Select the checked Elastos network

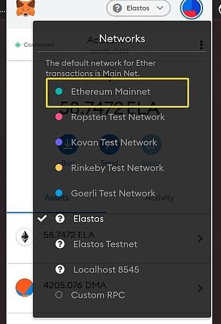122,219
